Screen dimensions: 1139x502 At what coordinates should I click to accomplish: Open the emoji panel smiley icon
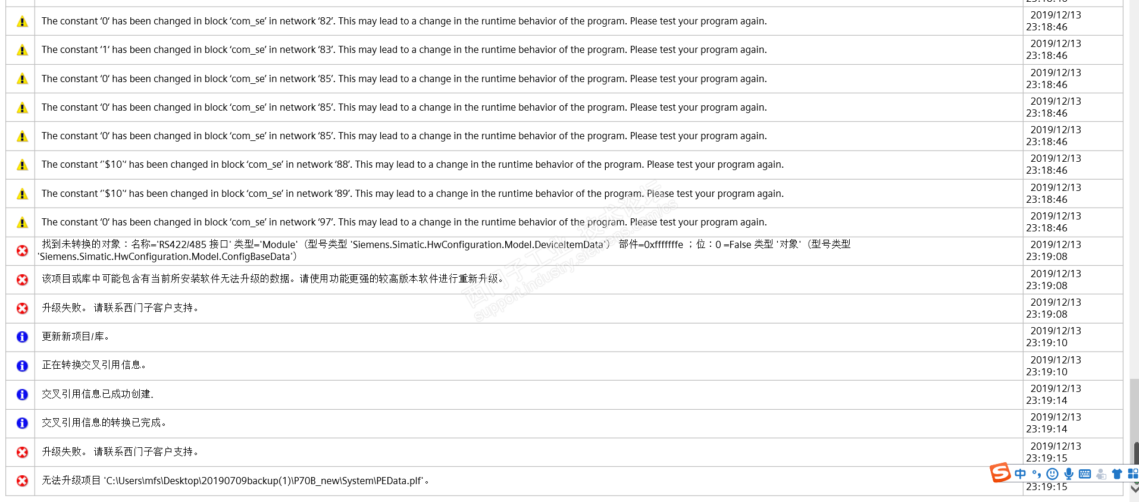click(x=1052, y=474)
